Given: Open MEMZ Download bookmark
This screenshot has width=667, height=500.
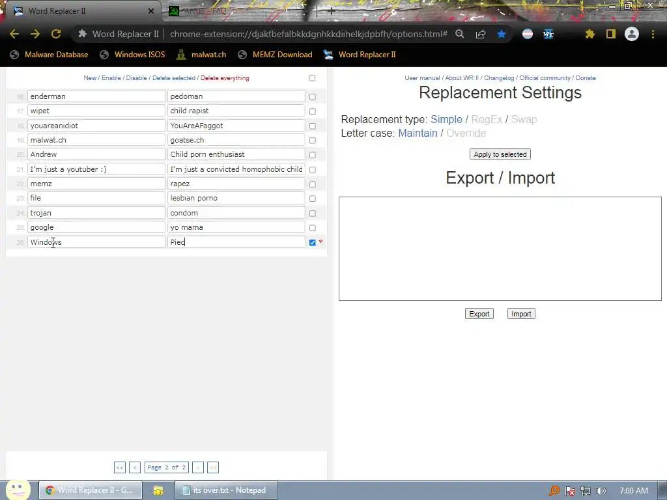Looking at the screenshot, I should (276, 55).
